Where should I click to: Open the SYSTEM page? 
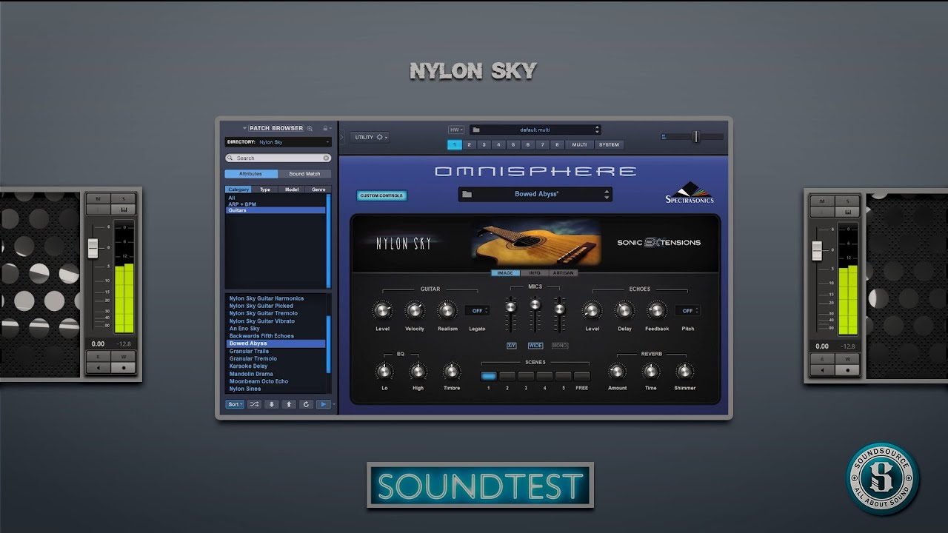pyautogui.click(x=609, y=145)
